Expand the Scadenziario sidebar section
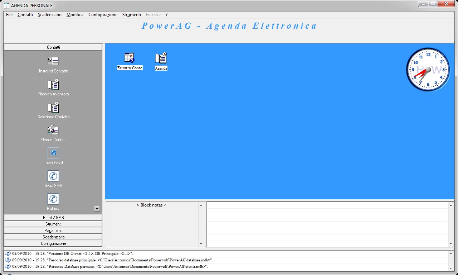 click(53, 237)
